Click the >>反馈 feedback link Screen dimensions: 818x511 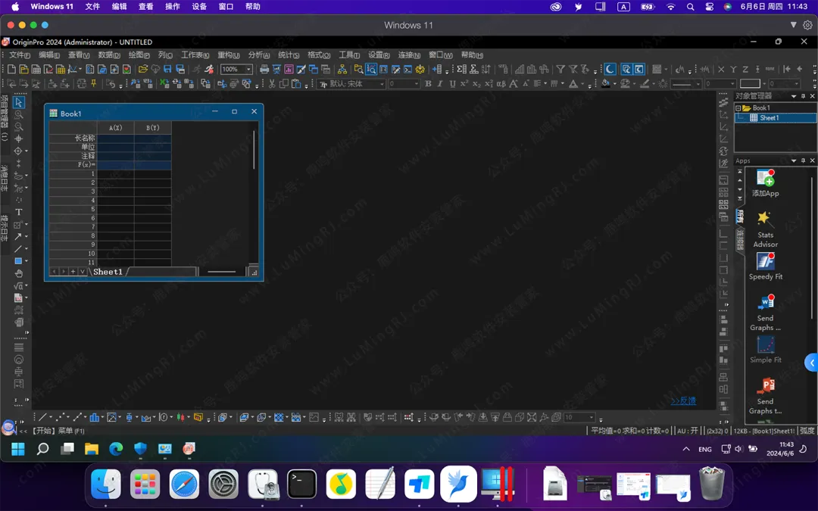pyautogui.click(x=682, y=401)
